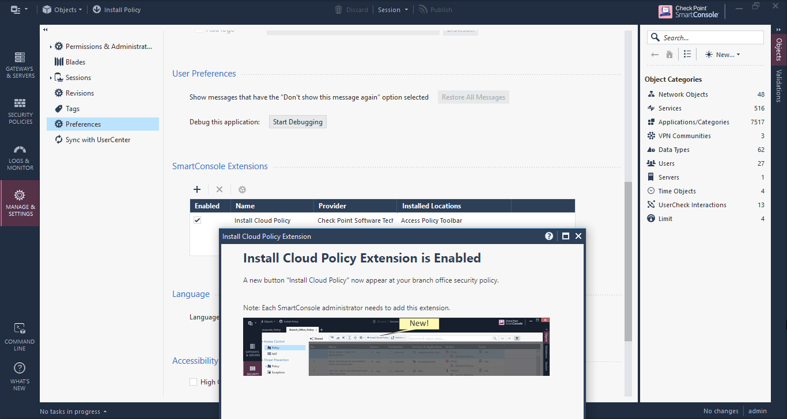Open the Logs & Monitor view
This screenshot has height=419, width=787.
[x=20, y=157]
